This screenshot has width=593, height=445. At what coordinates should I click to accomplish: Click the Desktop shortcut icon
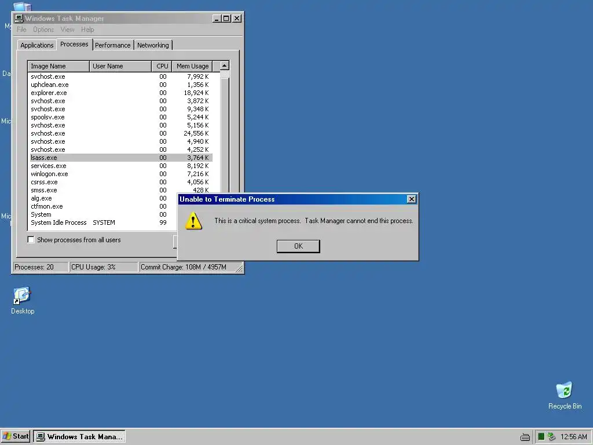click(x=22, y=296)
